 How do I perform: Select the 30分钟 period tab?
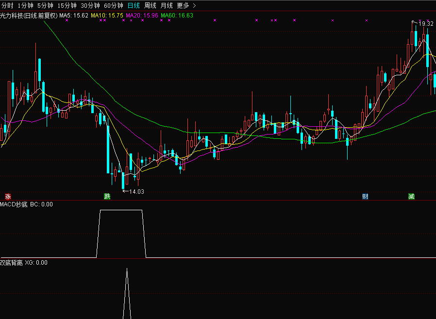pyautogui.click(x=90, y=5)
